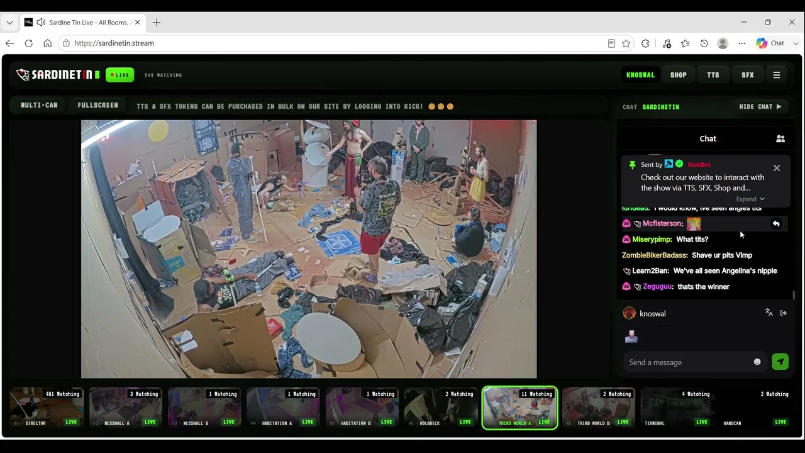Open Copilot Chat in Edge
This screenshot has width=805, height=453.
770,43
